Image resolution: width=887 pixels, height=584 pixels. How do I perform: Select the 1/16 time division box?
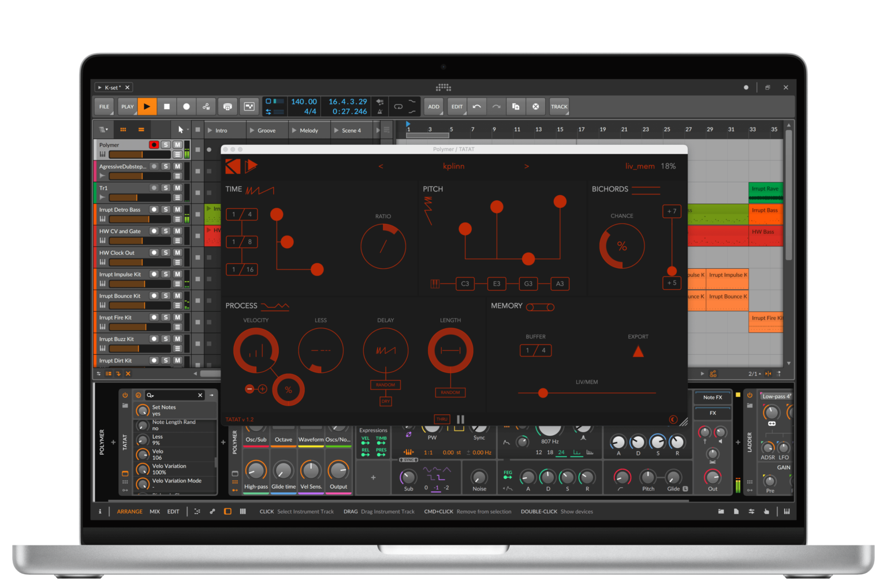tap(241, 269)
